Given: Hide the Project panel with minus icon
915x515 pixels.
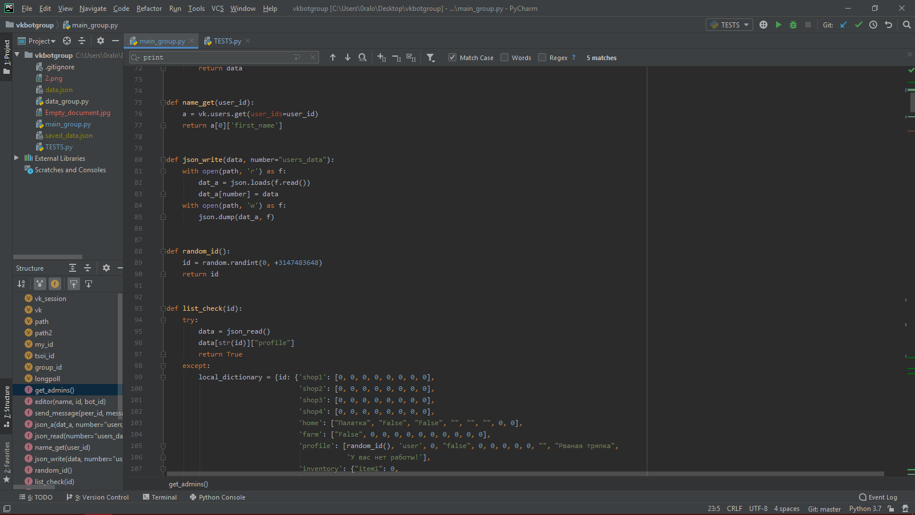Looking at the screenshot, I should (116, 41).
